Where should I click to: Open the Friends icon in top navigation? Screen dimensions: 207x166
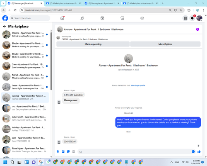pyautogui.click(x=82, y=18)
